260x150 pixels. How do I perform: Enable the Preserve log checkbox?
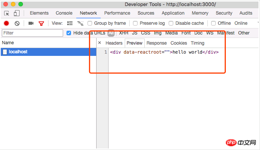135,23
